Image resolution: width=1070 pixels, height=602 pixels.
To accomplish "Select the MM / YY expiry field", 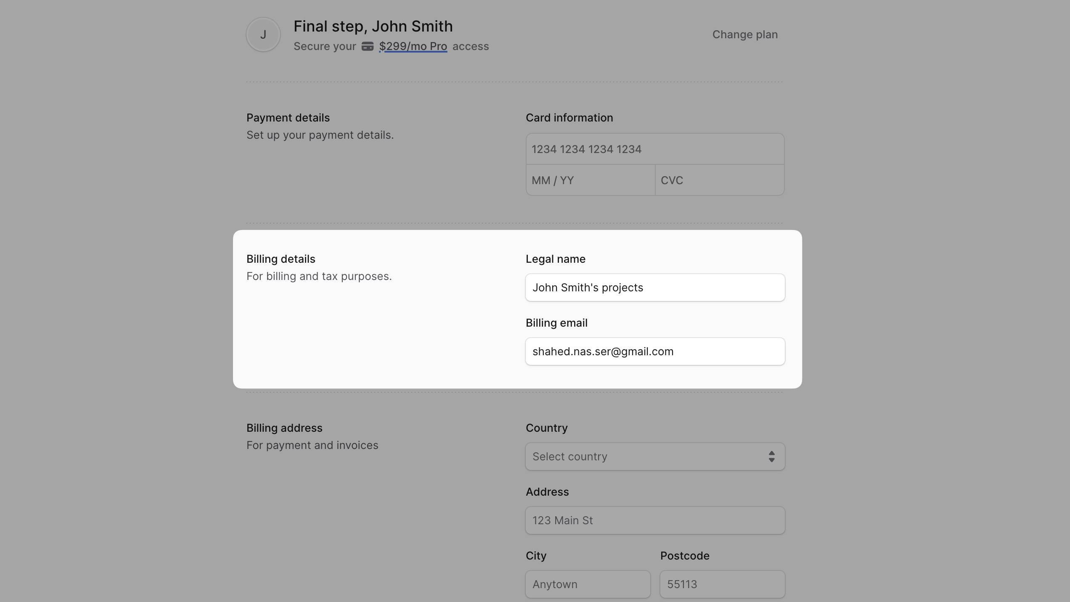I will tap(590, 180).
